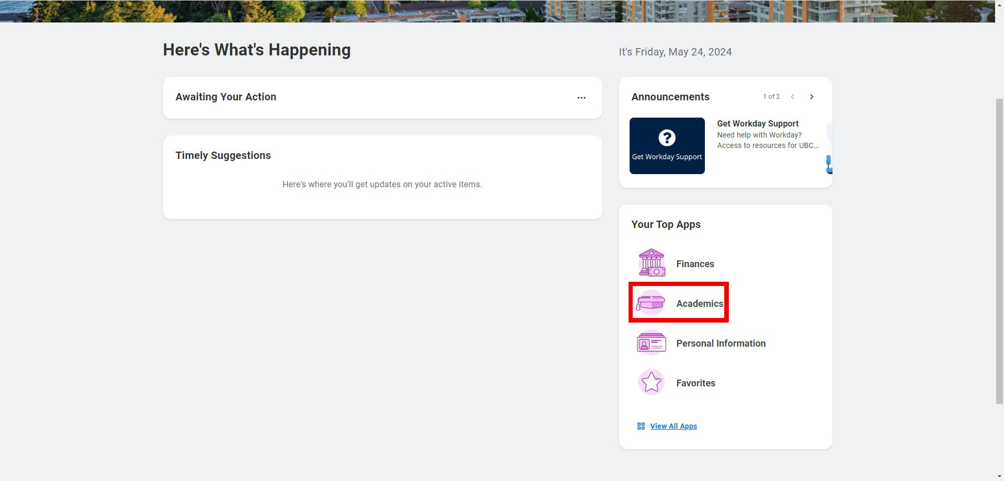Click the question mark Get Workday Support tile
This screenshot has height=481, width=1004.
pyautogui.click(x=667, y=146)
